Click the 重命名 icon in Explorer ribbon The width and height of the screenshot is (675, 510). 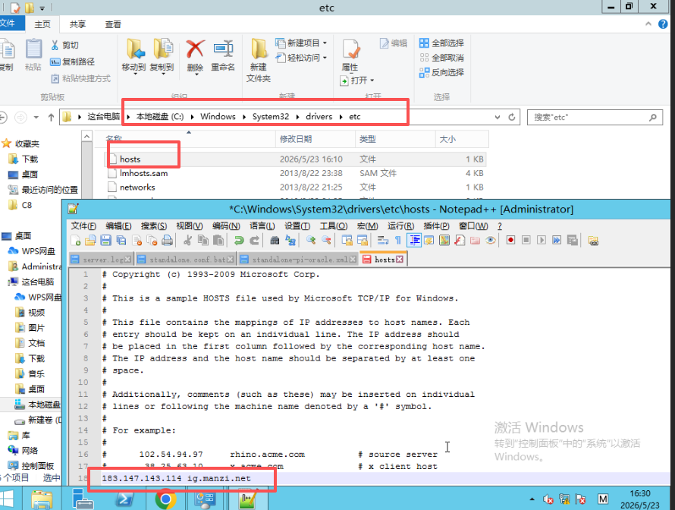223,49
